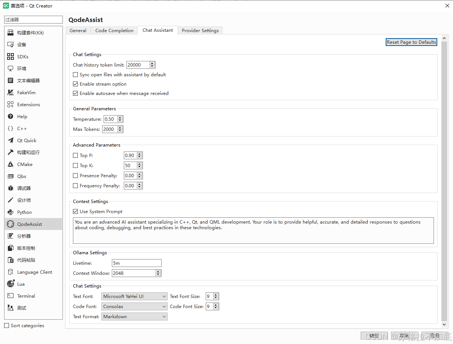Image resolution: width=453 pixels, height=344 pixels.
Task: Select the Lua category icon
Action: click(10, 284)
